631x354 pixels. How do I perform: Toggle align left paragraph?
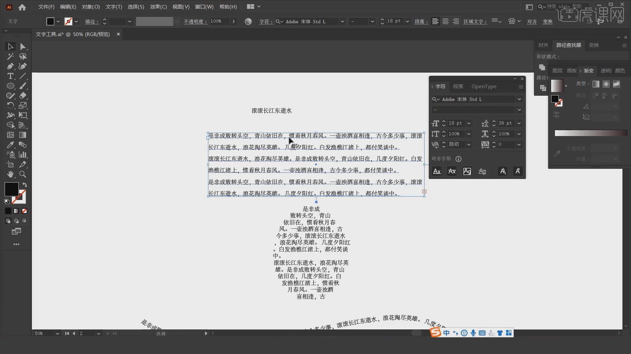pyautogui.click(x=435, y=21)
